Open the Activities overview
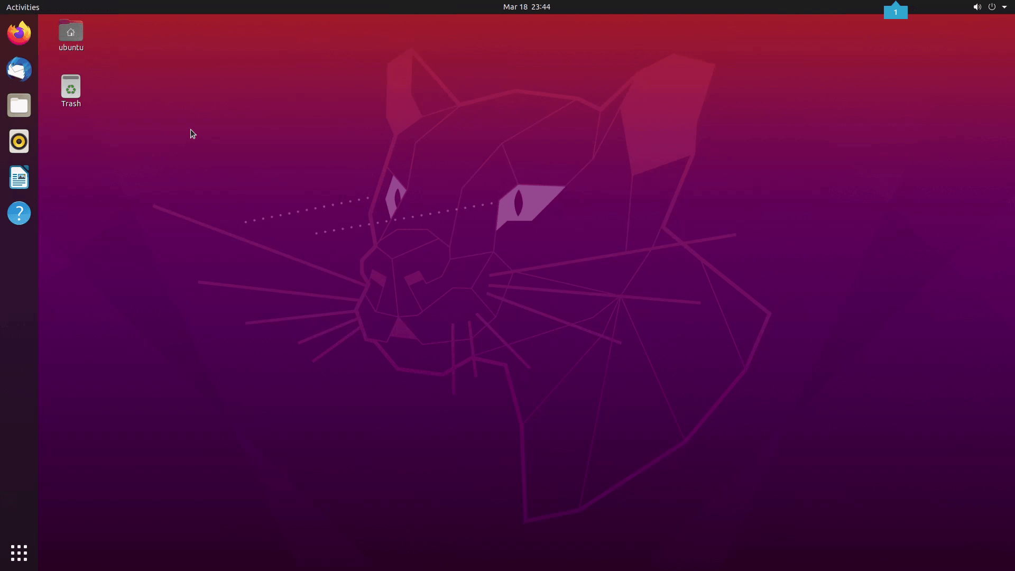 pyautogui.click(x=23, y=7)
